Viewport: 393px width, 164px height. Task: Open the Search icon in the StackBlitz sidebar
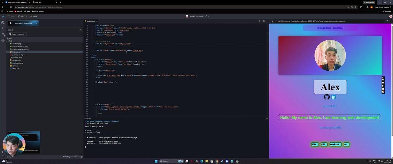point(3,28)
